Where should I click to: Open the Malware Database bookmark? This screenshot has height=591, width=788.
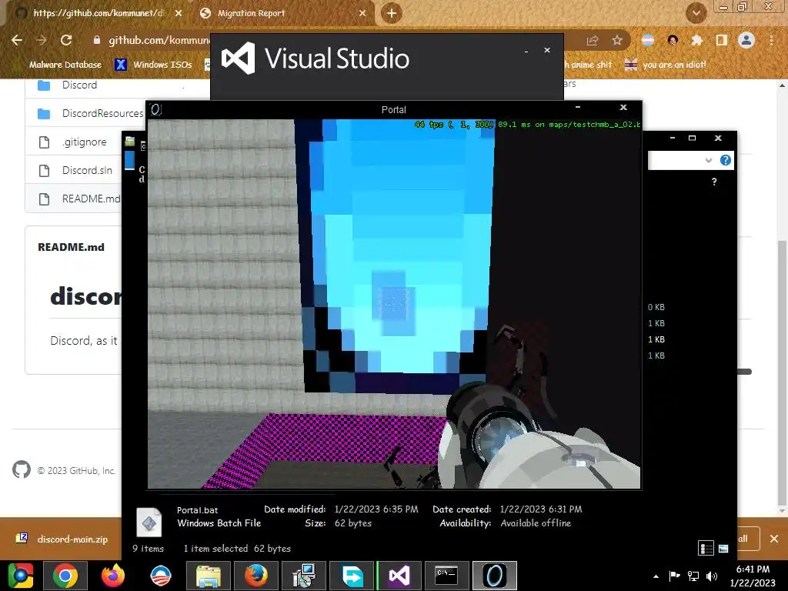click(65, 65)
